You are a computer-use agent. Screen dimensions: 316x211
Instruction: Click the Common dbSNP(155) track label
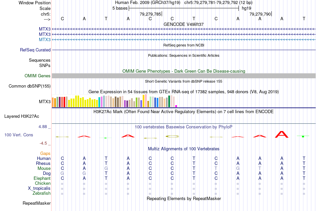click(30, 86)
